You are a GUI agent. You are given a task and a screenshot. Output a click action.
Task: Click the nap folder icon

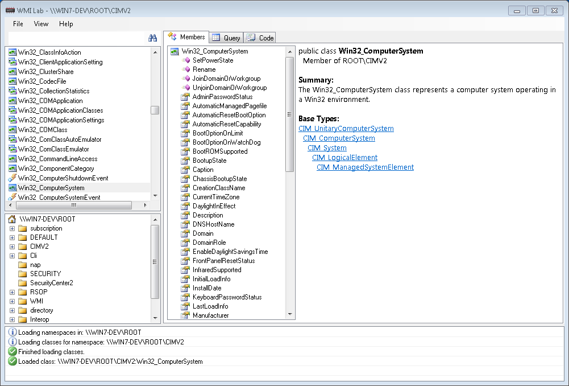pyautogui.click(x=23, y=265)
